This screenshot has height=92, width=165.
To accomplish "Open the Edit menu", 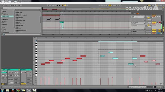I will [x=4, y=3].
